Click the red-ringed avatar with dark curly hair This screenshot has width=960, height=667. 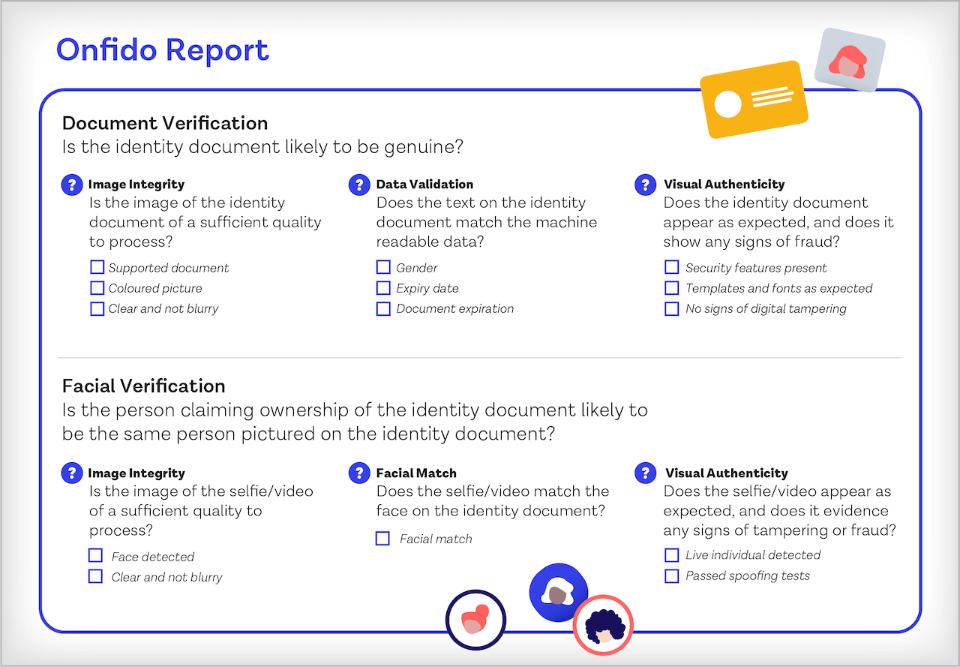(604, 625)
